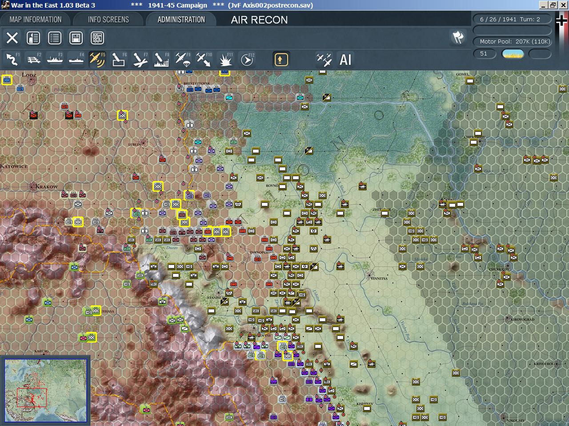569x426 pixels.
Task: Click the yellow up-arrow toolbar button
Action: point(281,59)
